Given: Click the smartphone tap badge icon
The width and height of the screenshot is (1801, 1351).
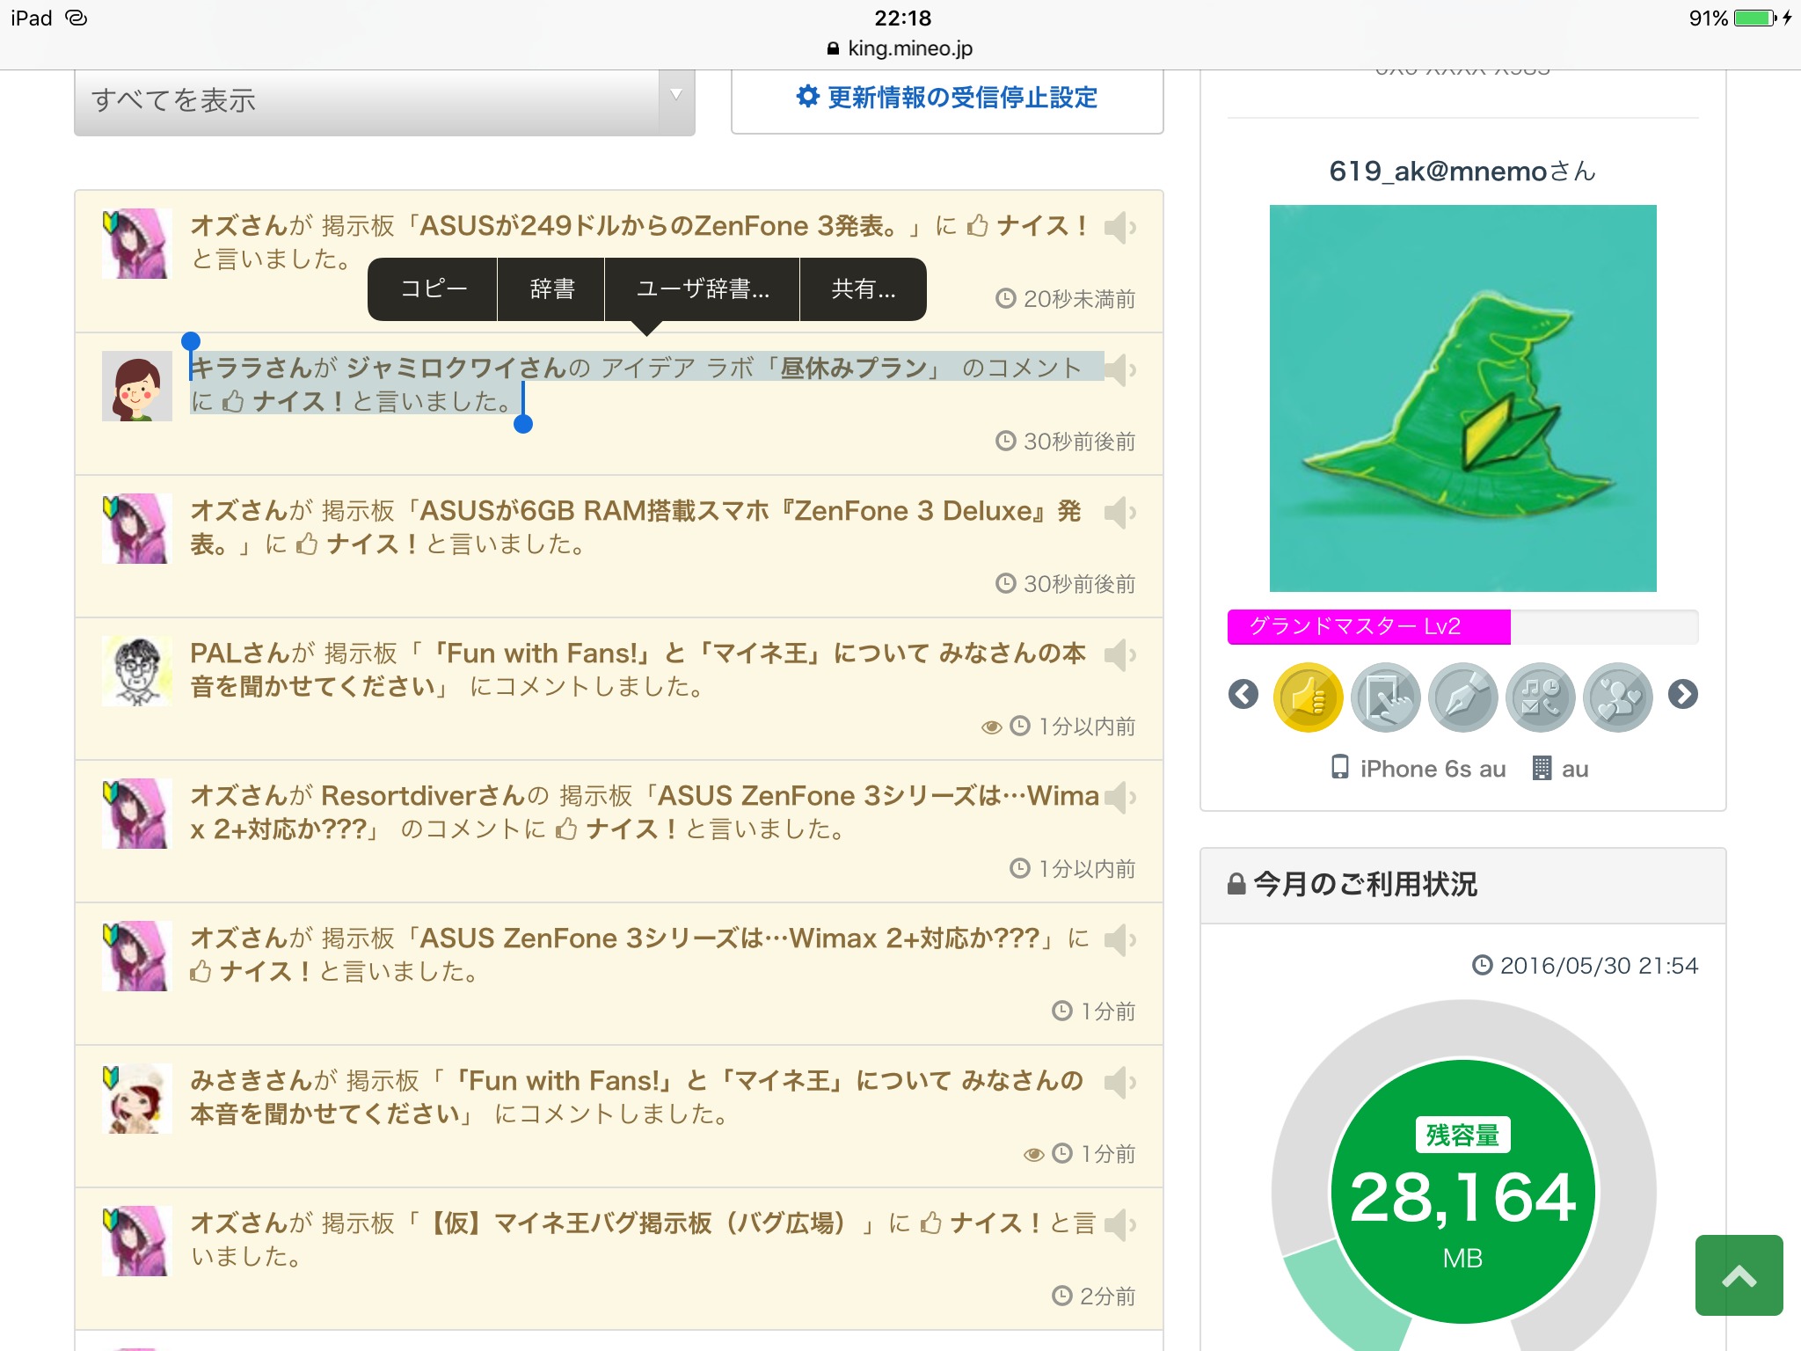Looking at the screenshot, I should tap(1385, 697).
